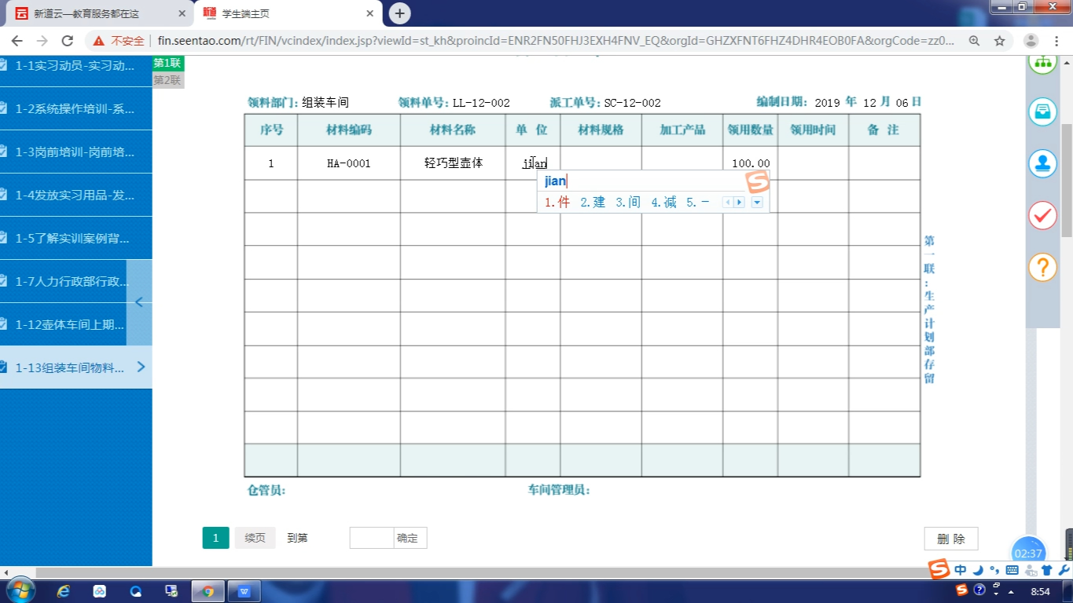This screenshot has height=603, width=1073.
Task: Click the 删除 button
Action: (951, 539)
